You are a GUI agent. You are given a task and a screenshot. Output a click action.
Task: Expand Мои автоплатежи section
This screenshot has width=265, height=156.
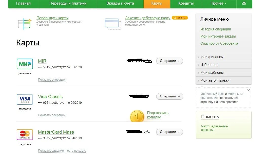(224, 81)
